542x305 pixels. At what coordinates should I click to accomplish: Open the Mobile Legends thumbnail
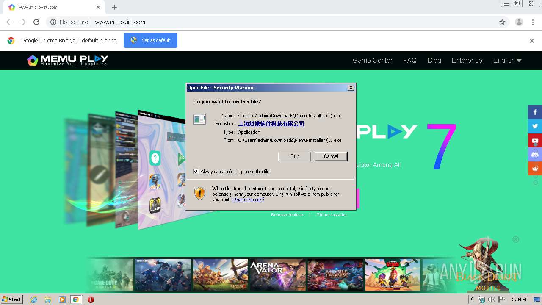(x=335, y=274)
